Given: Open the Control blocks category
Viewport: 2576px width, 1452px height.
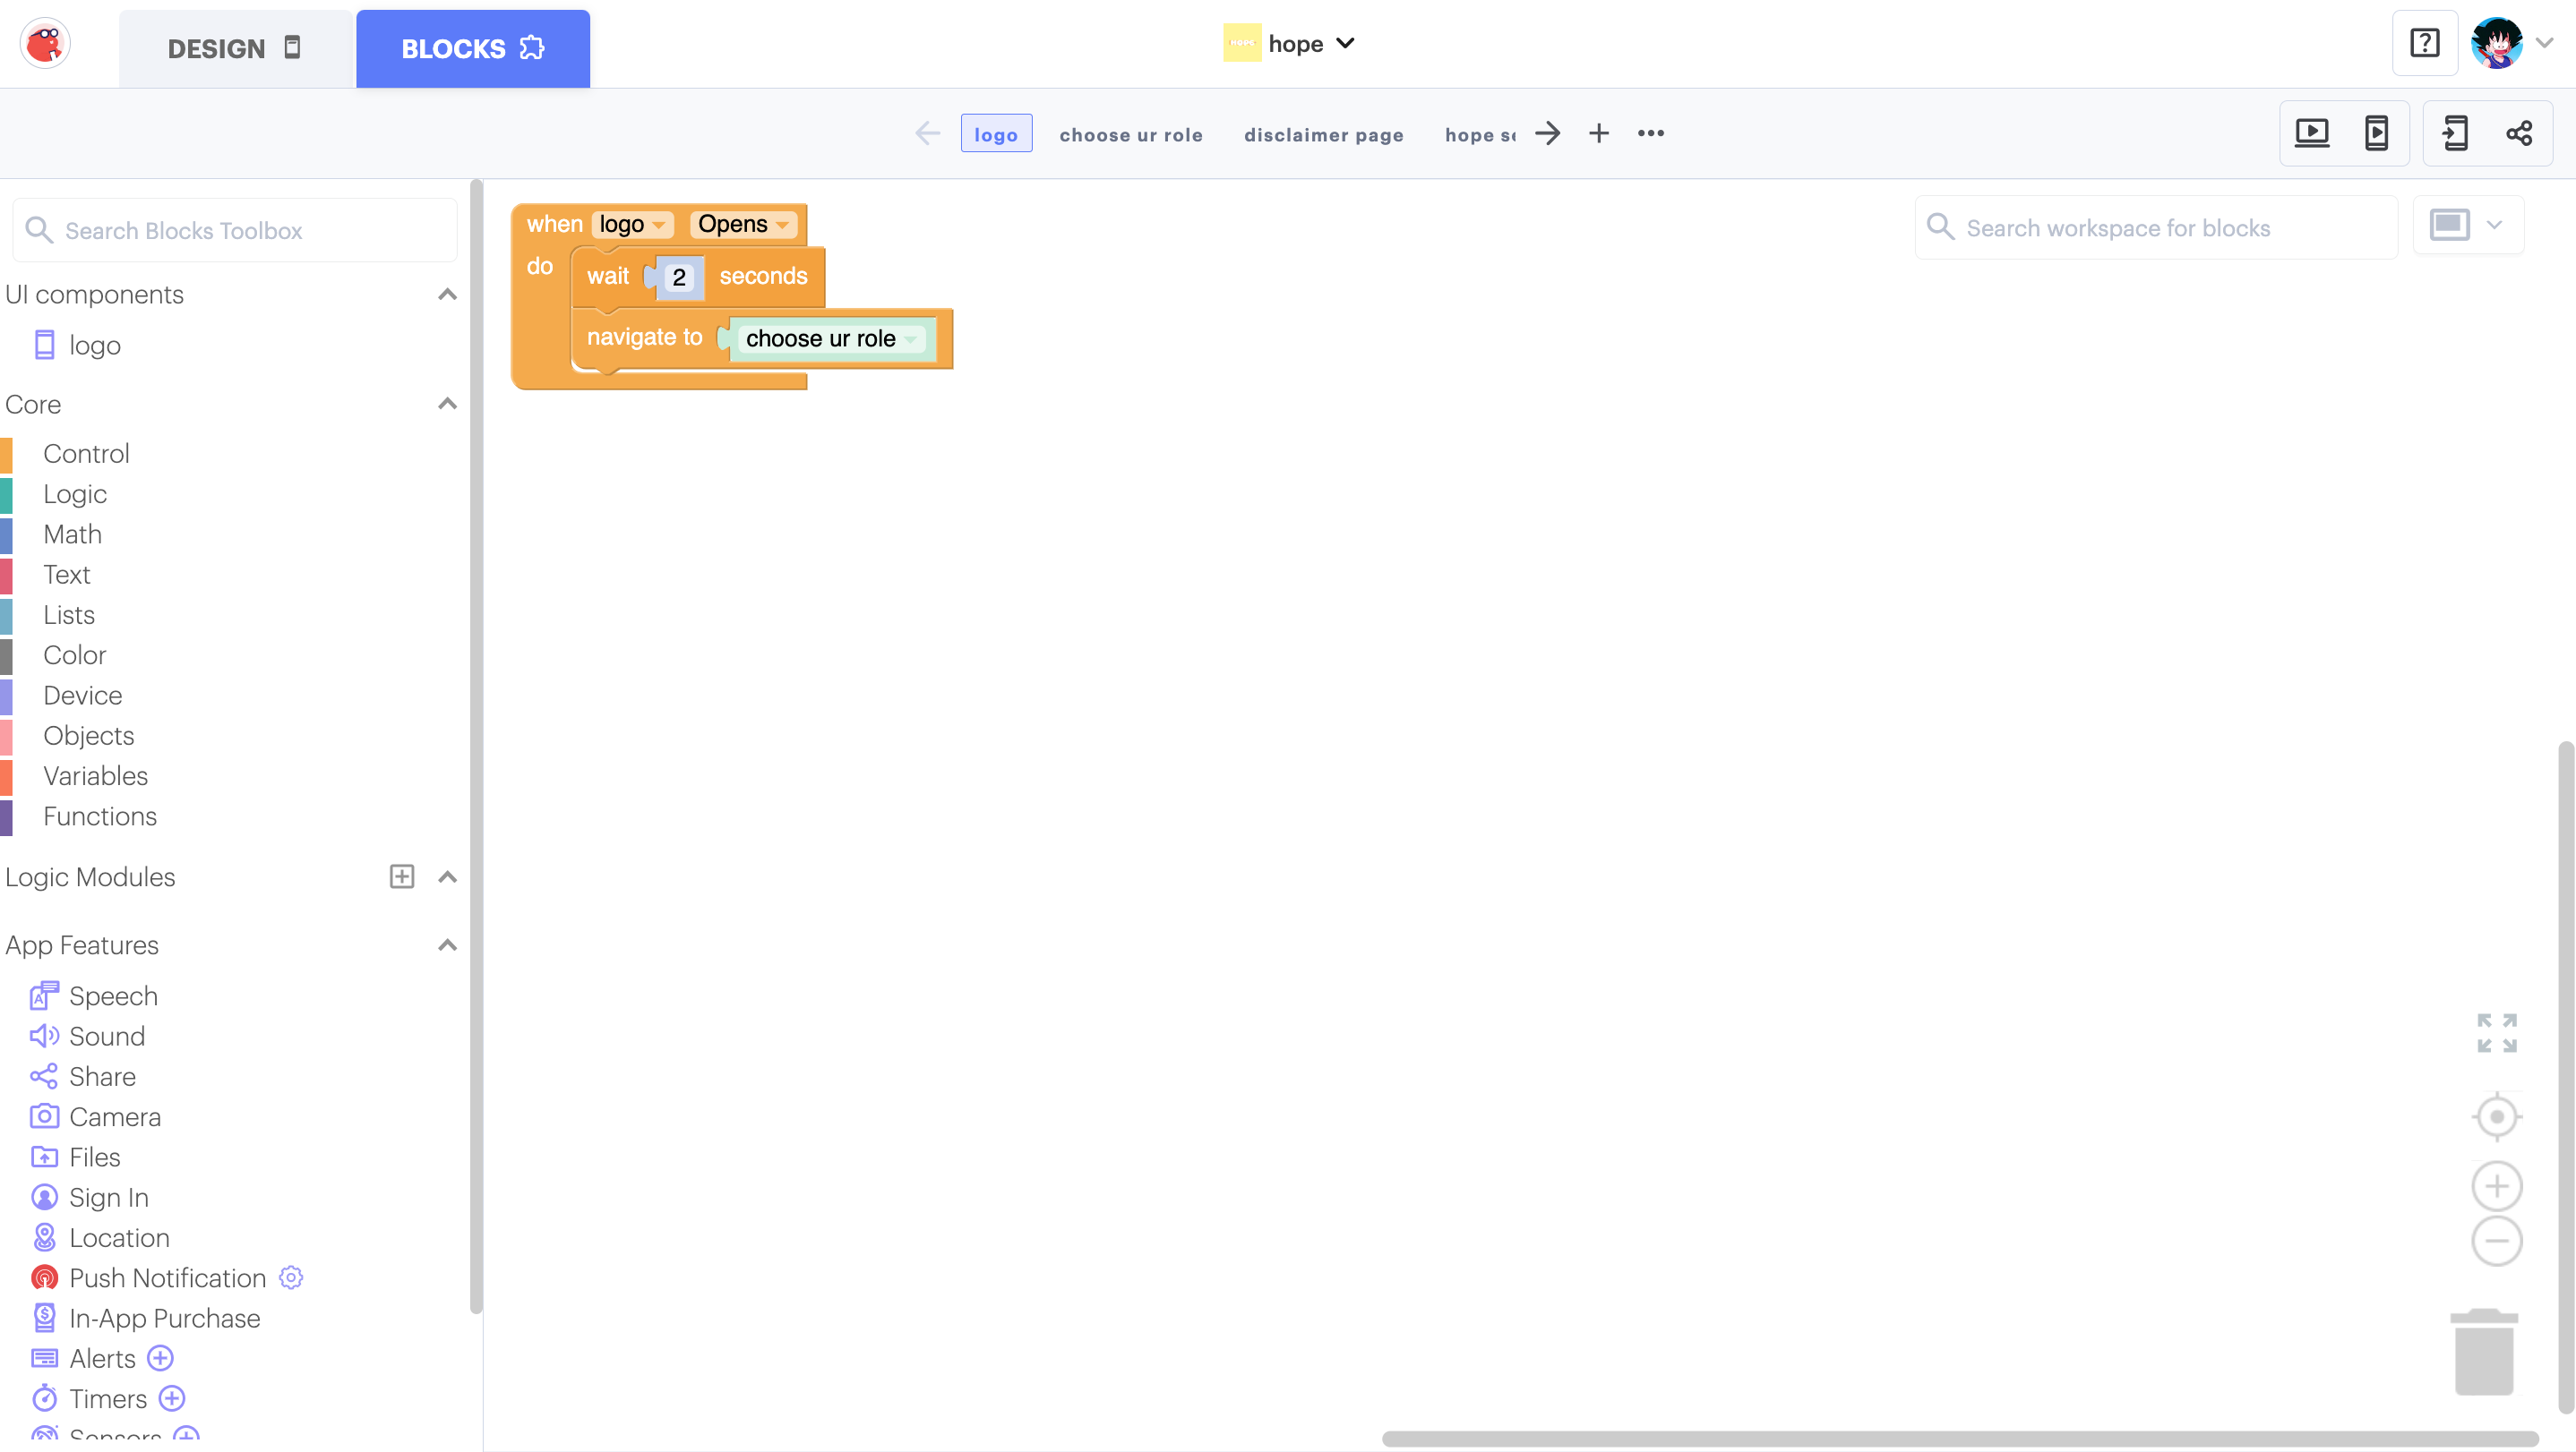Looking at the screenshot, I should pyautogui.click(x=86, y=454).
